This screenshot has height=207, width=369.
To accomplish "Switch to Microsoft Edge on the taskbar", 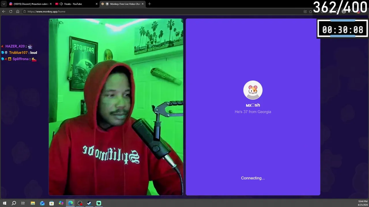I will (71, 203).
